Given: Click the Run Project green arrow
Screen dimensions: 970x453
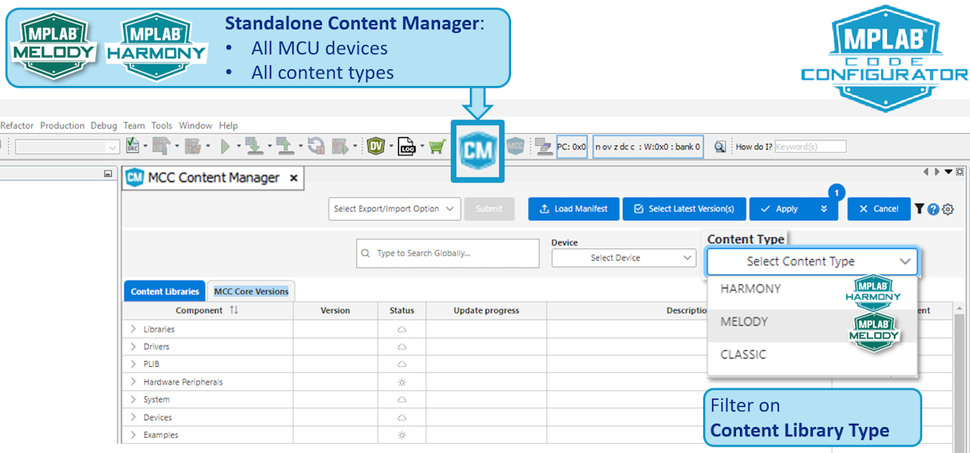Looking at the screenshot, I should [x=224, y=146].
